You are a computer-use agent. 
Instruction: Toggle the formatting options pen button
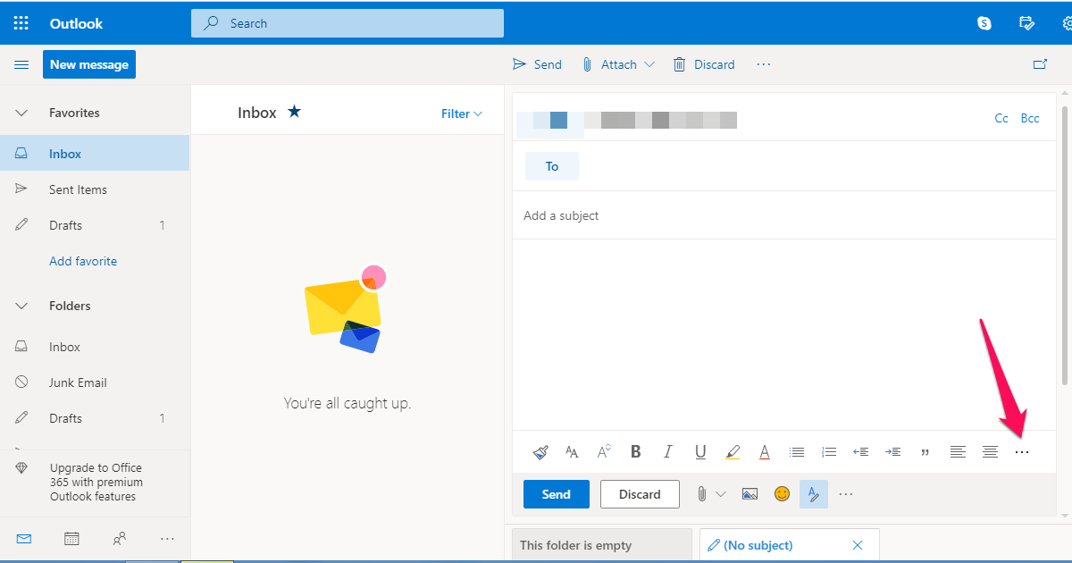pyautogui.click(x=814, y=494)
